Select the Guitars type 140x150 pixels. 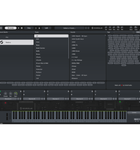point(51,72)
